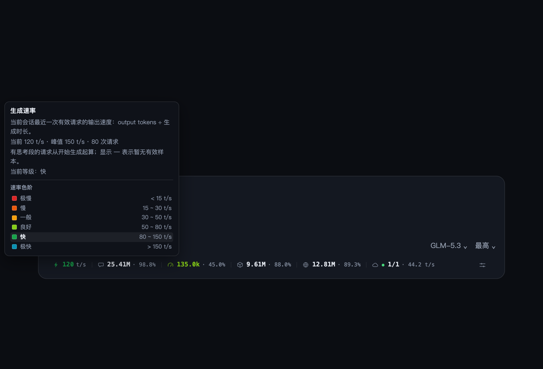Click the 12.81M value
Viewport: 543px width, 369px height.
[x=324, y=265]
